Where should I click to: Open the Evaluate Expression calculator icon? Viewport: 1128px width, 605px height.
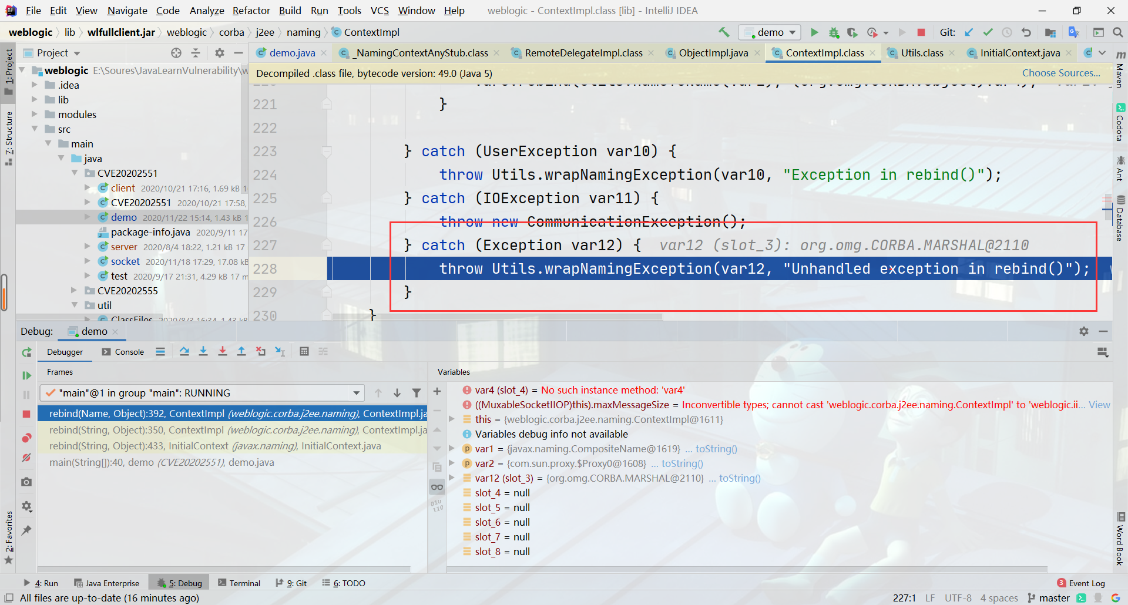click(304, 351)
